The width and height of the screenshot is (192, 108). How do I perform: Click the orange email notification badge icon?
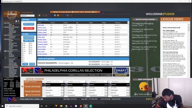click(x=13, y=25)
